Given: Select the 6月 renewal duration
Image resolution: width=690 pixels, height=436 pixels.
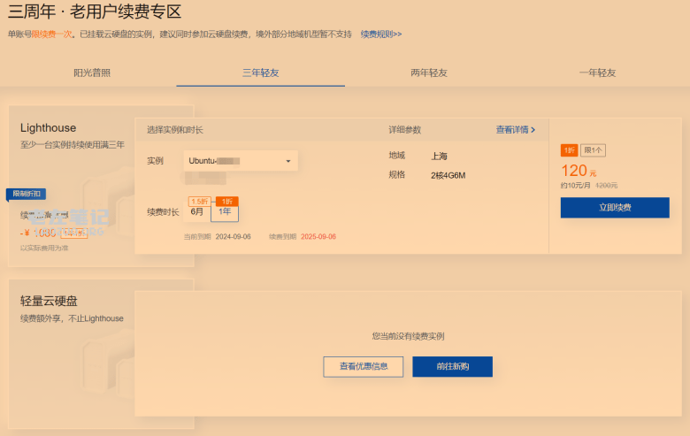Looking at the screenshot, I should 197,212.
